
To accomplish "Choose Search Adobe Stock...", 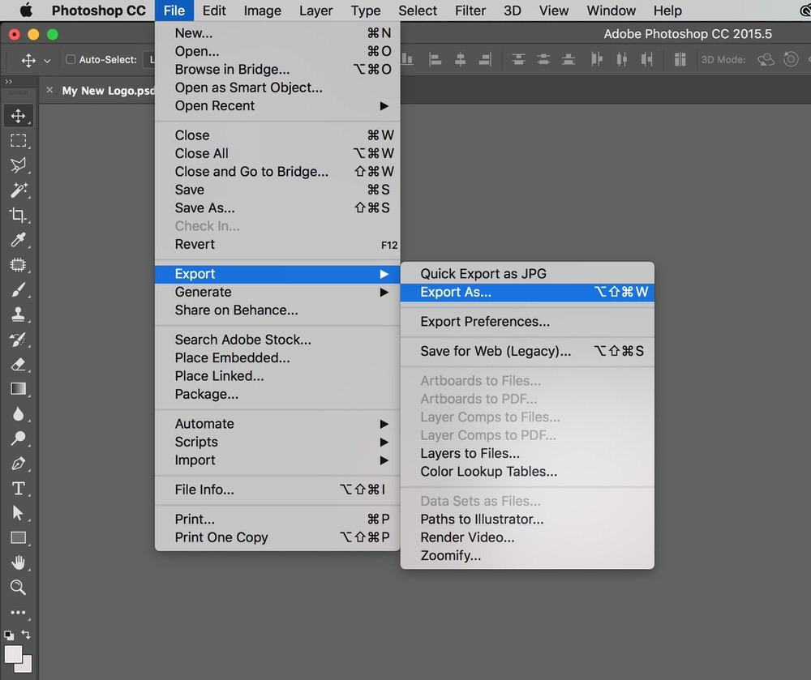I will click(x=277, y=340).
